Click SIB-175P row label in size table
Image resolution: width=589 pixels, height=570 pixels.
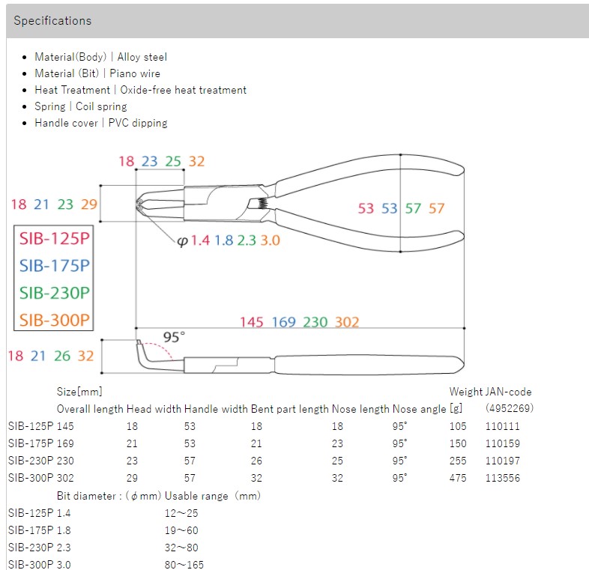click(x=31, y=443)
